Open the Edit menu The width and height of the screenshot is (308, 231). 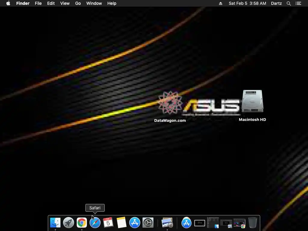tap(51, 3)
